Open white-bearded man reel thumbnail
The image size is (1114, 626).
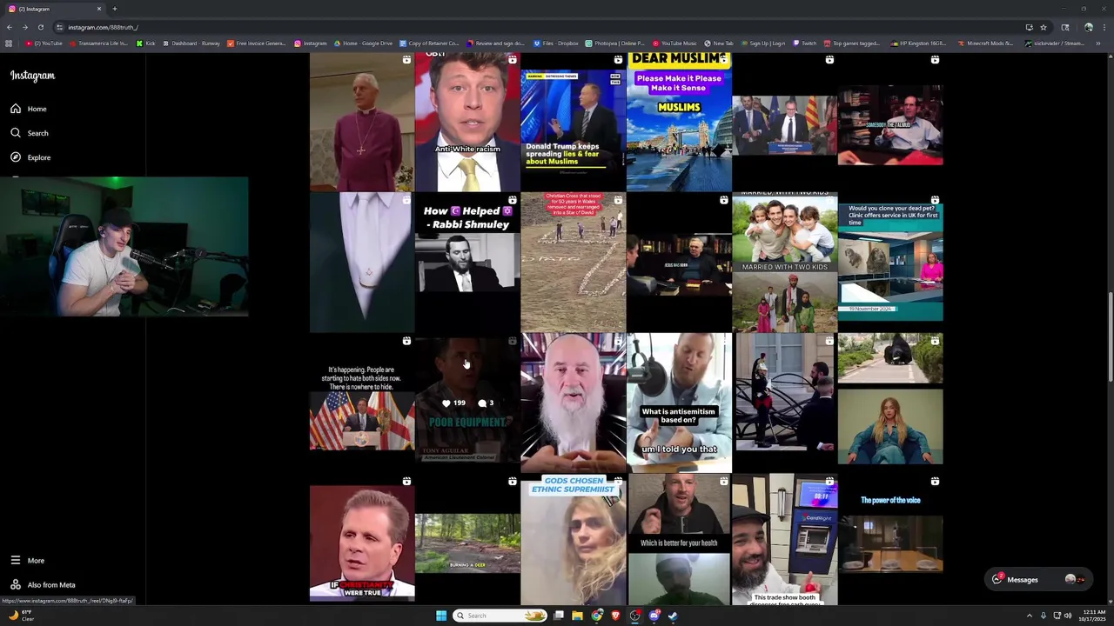tap(574, 403)
